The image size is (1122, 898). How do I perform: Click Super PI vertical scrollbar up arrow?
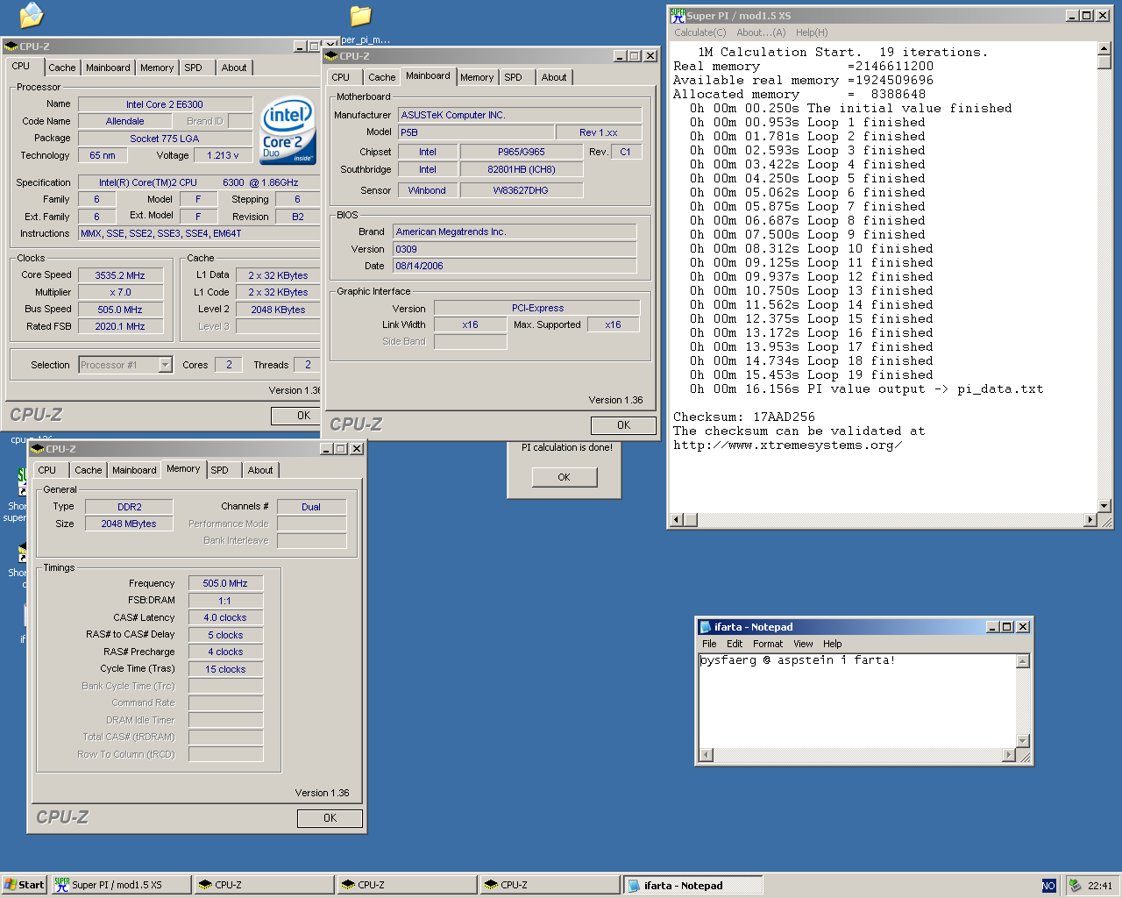pos(1104,49)
